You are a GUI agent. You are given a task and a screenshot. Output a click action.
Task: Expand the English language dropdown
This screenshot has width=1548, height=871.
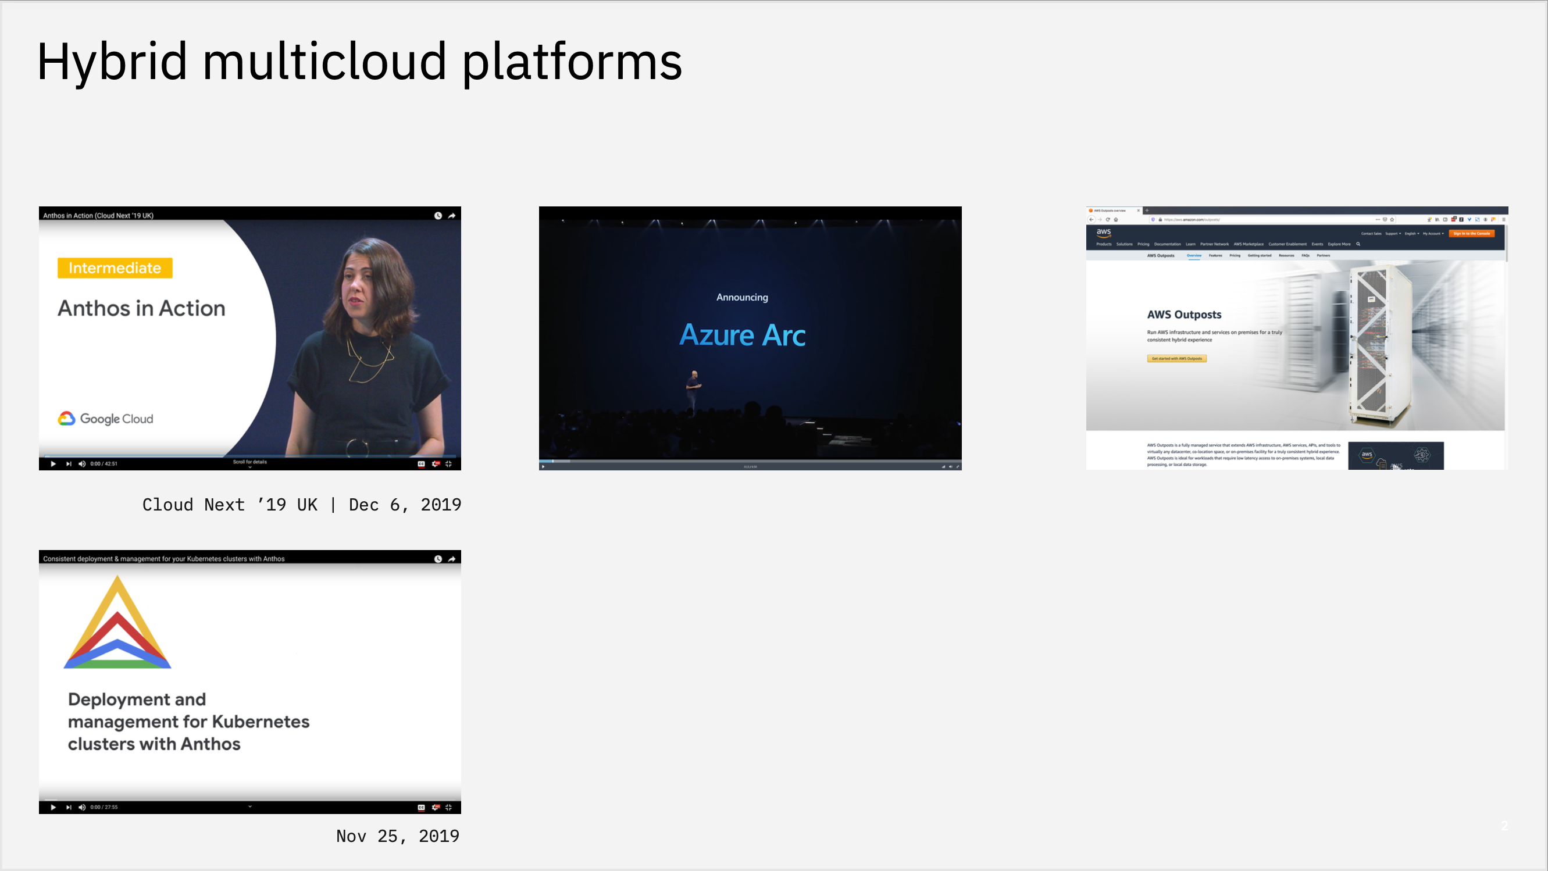click(x=1412, y=234)
